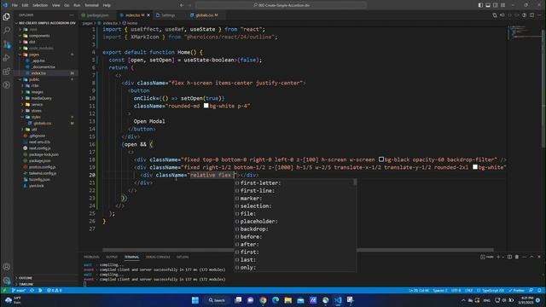
Task: Switch to the Debug Console panel tab
Action: 158,257
